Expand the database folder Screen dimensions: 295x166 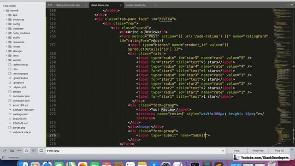[6, 29]
